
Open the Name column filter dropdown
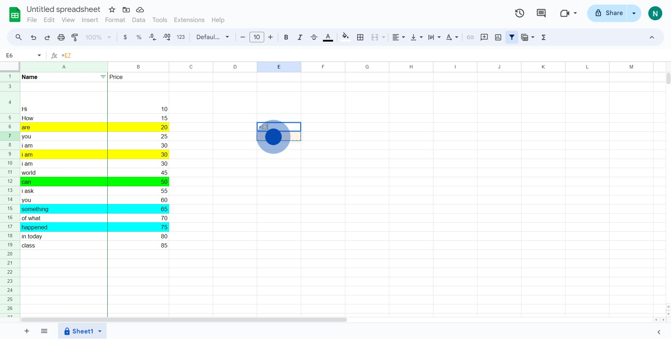(x=103, y=77)
